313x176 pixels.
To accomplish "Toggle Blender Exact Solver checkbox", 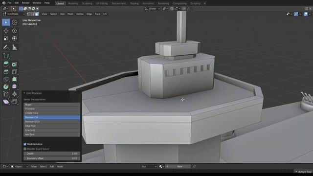I will pyautogui.click(x=25, y=149).
